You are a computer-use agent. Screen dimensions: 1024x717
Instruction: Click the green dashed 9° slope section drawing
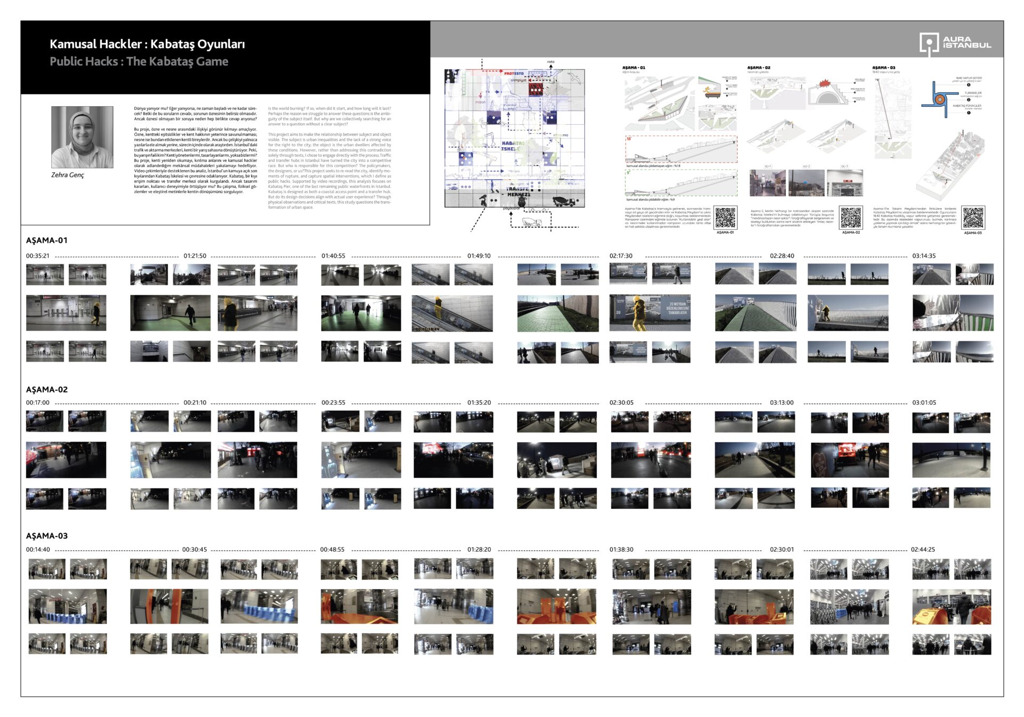coord(681,183)
